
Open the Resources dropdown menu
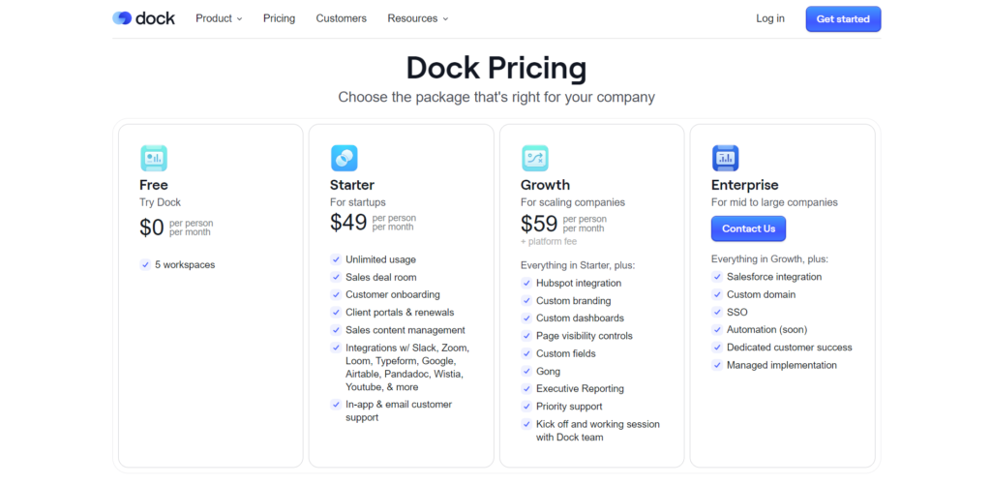point(418,18)
